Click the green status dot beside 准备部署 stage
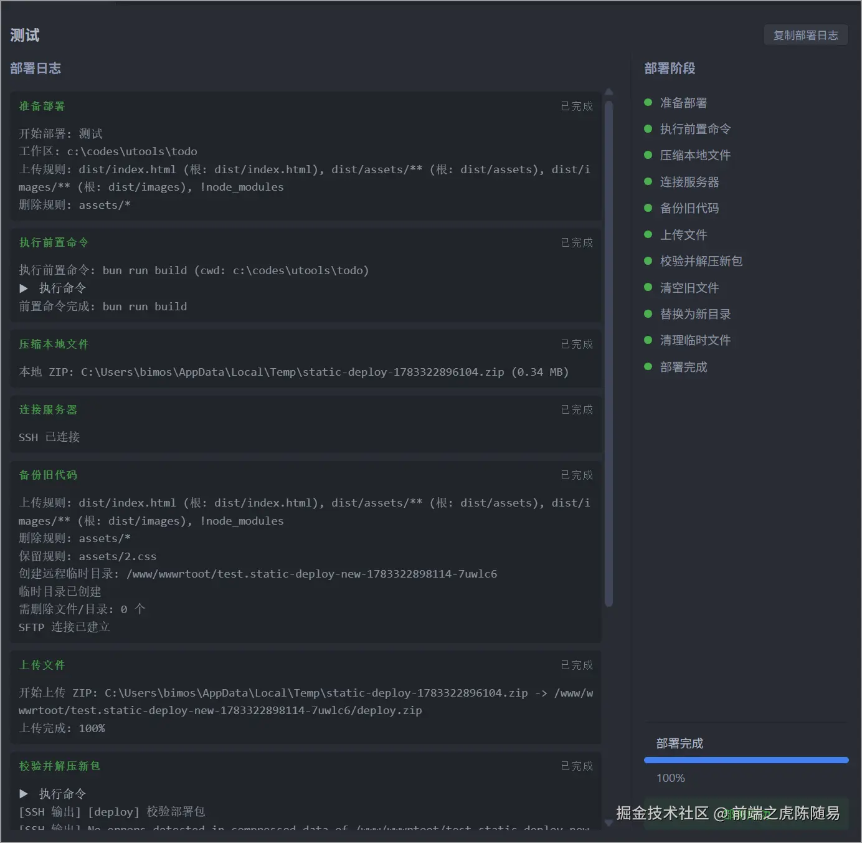Image resolution: width=862 pixels, height=843 pixels. click(648, 102)
